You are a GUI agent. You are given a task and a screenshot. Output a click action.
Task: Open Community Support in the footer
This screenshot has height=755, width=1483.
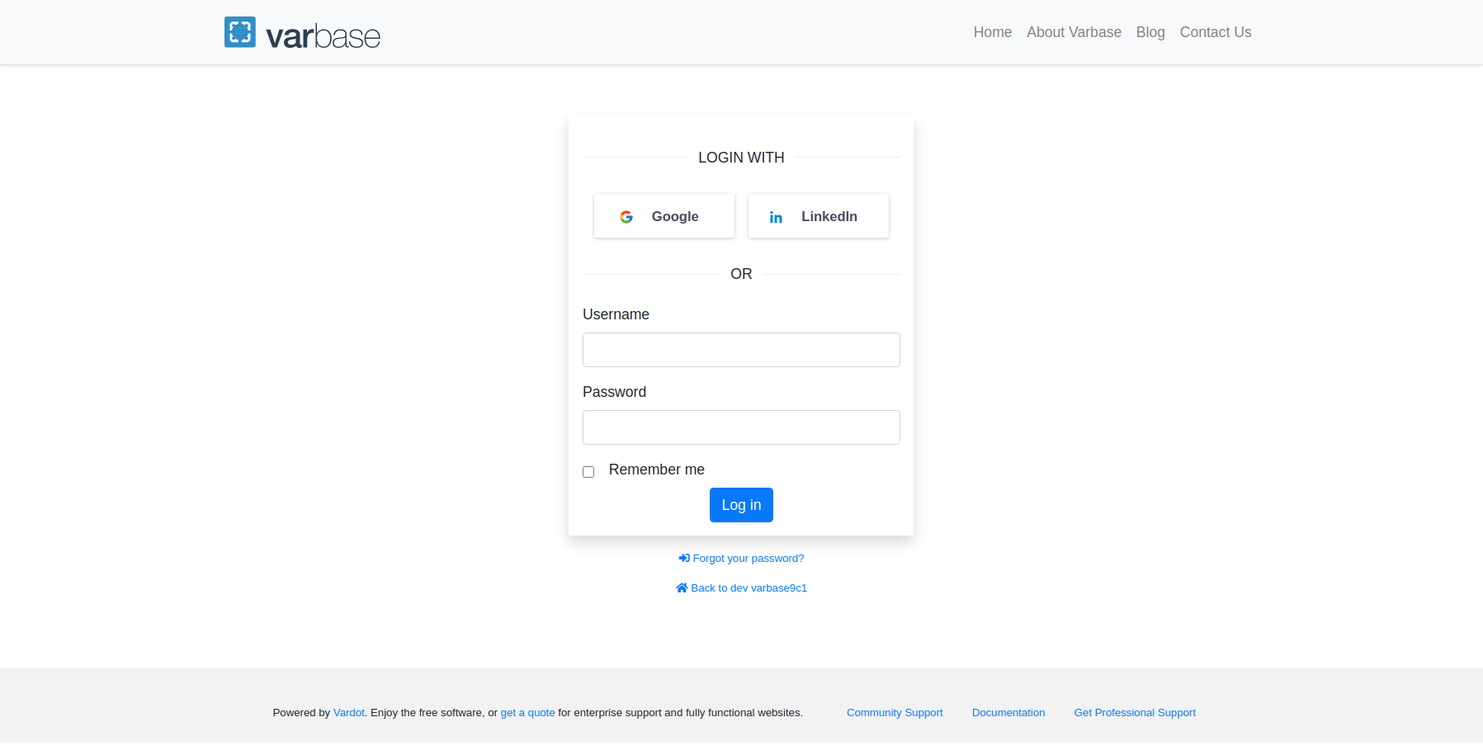(x=895, y=712)
